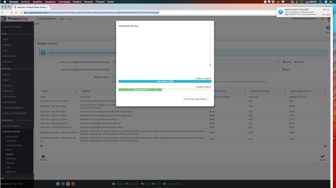Click the browser back arrow

(3, 13)
